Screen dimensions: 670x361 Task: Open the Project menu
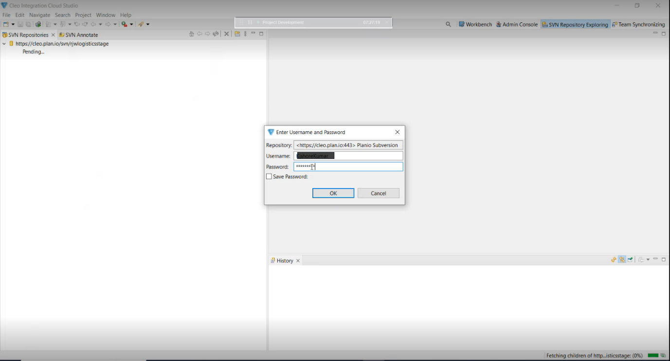83,15
